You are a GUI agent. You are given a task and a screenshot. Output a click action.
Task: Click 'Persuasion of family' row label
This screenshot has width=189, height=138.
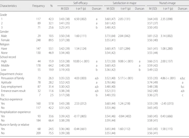point(13,78)
